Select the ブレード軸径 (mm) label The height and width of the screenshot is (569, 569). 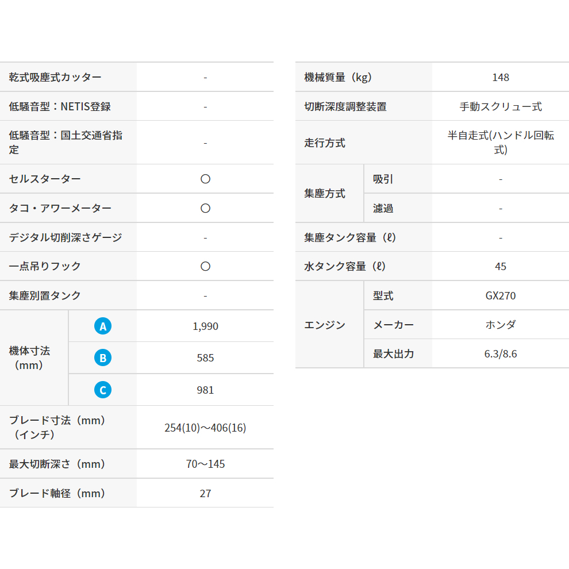[x=57, y=493]
